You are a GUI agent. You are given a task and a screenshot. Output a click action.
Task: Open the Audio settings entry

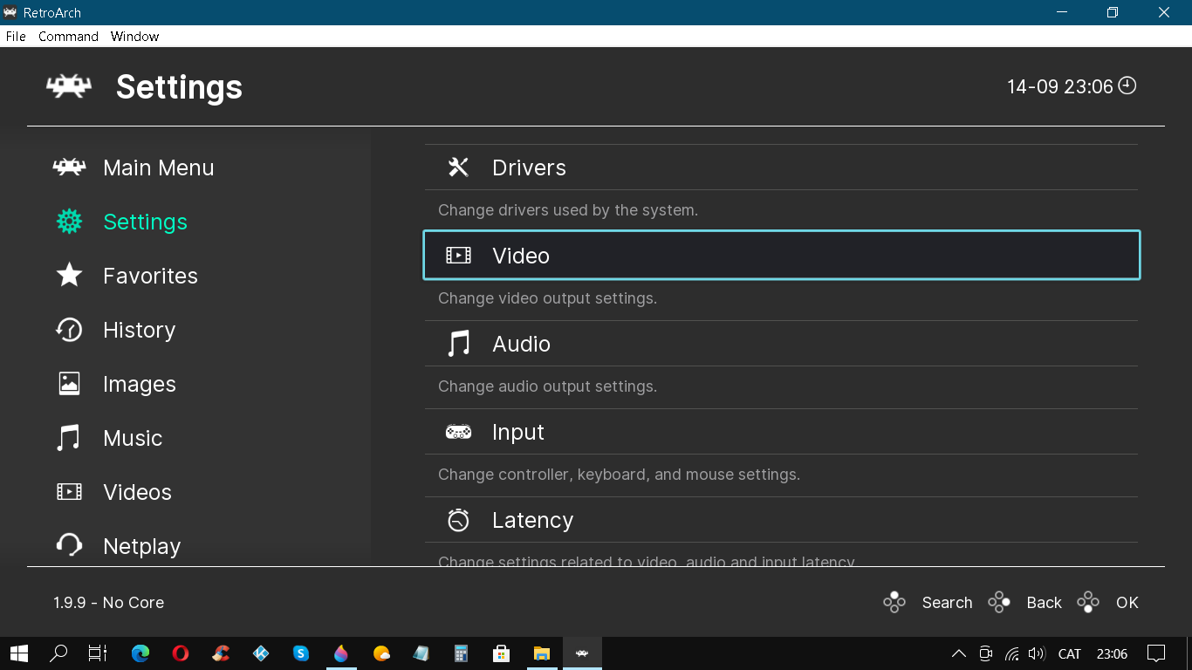(781, 344)
